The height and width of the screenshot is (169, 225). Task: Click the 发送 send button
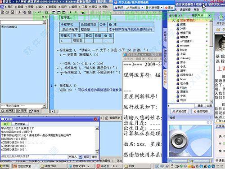[86, 156]
